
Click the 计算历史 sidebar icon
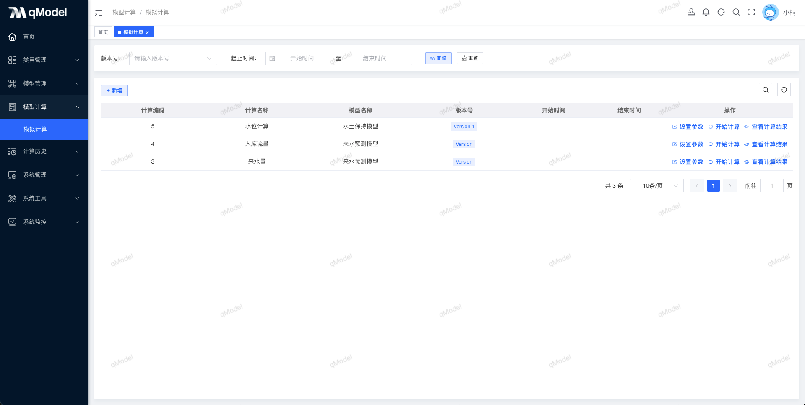(x=13, y=151)
